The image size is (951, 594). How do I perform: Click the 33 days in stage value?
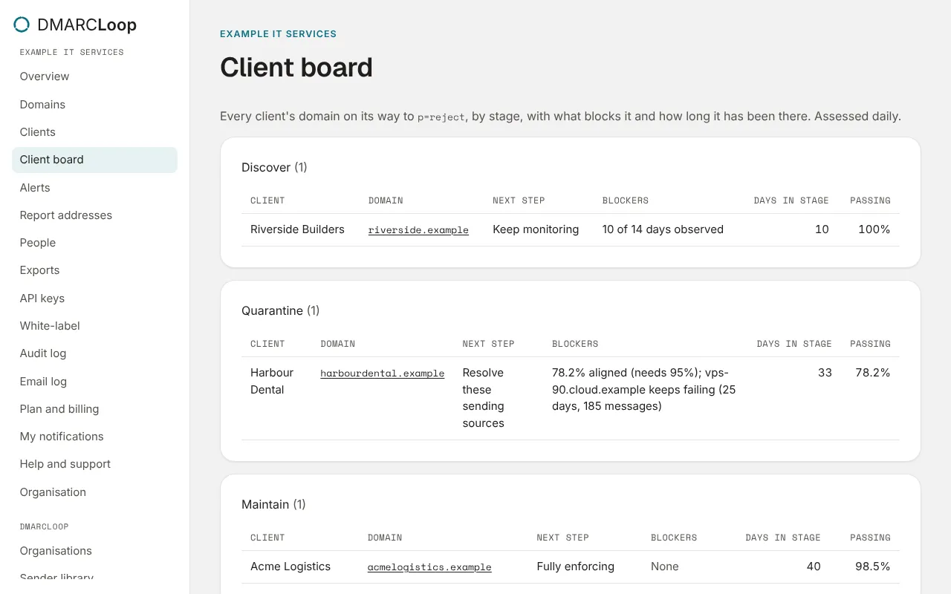click(x=825, y=373)
